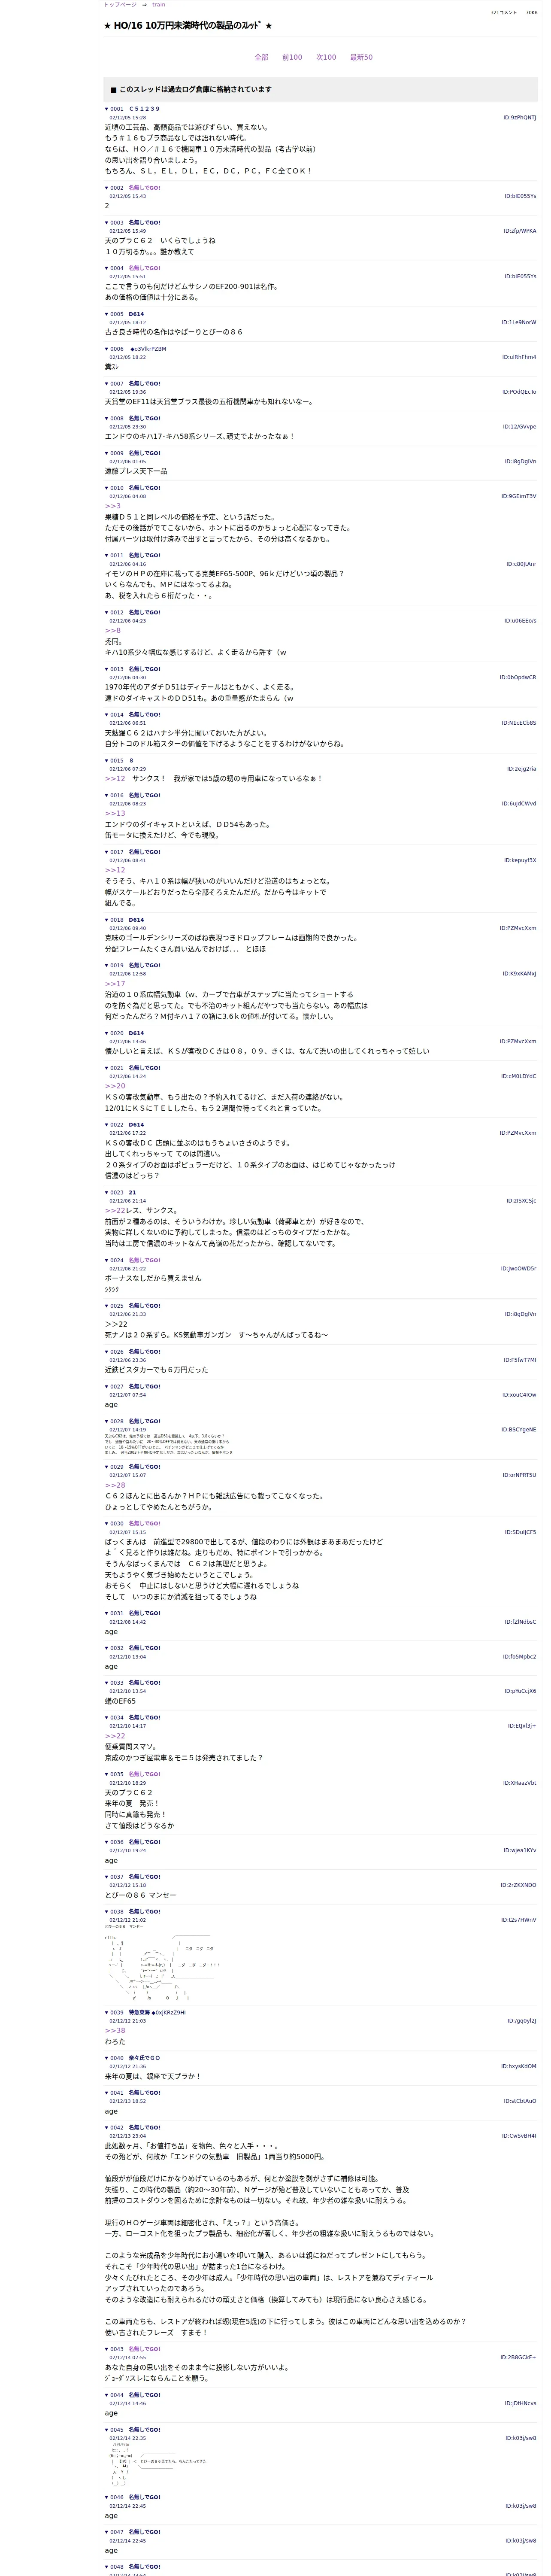Collapse post 0013 with the ▼ arrow
551x2576 pixels.
pos(107,669)
